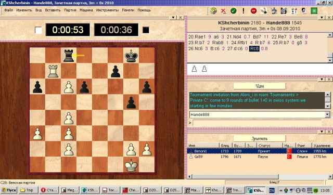The image size is (333, 195).
Task: Open the notation panel's down-arrow menu
Action: point(322,18)
